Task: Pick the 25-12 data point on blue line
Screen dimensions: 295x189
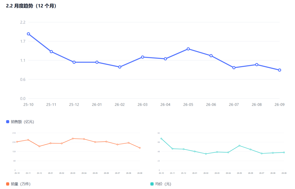Action: pyautogui.click(x=74, y=62)
